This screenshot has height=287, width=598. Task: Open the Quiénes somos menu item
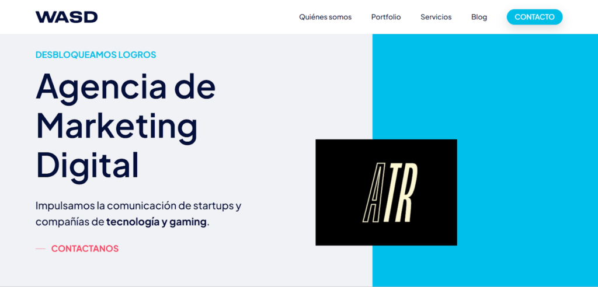click(x=325, y=17)
